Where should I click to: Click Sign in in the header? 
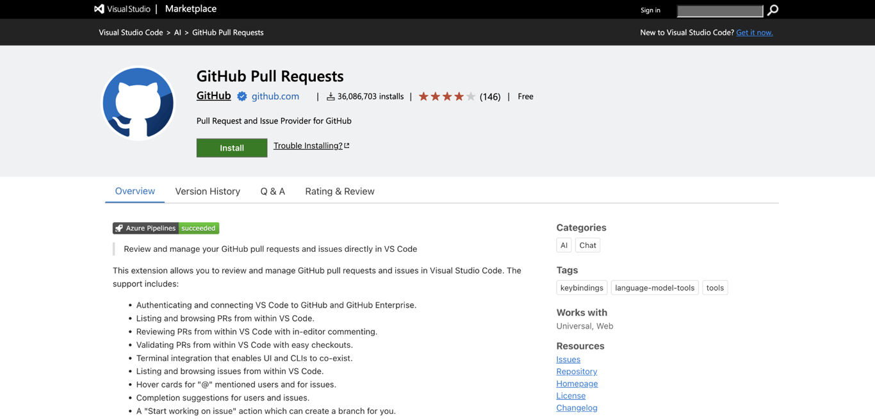[x=650, y=10]
